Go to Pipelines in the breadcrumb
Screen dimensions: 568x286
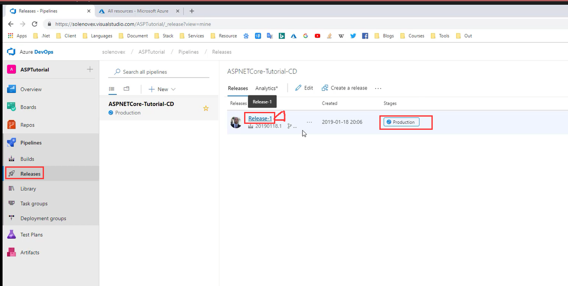(188, 52)
